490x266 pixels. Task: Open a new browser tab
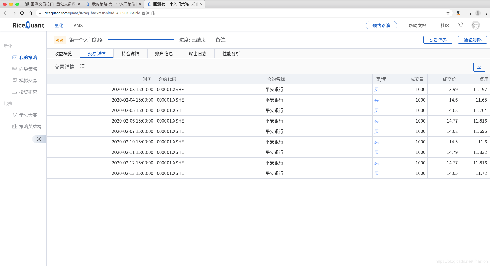[211, 4]
